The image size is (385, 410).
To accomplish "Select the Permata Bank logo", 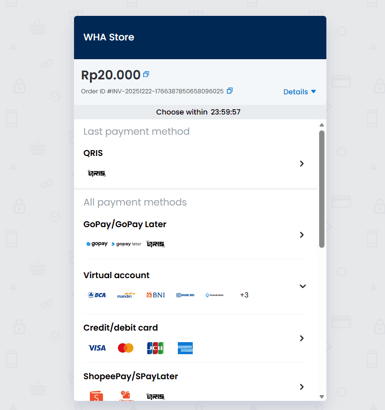I will pyautogui.click(x=214, y=295).
